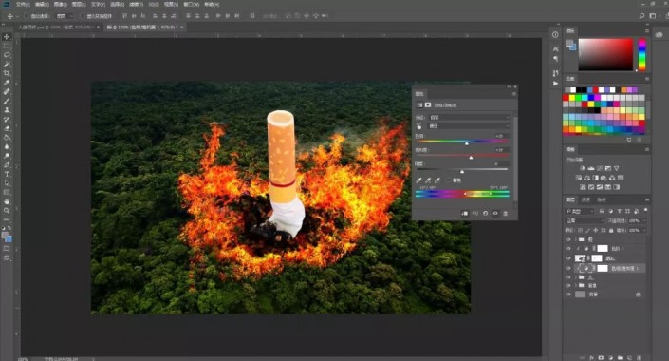669x361 pixels.
Task: Select the Zoom tool
Action: 7,210
